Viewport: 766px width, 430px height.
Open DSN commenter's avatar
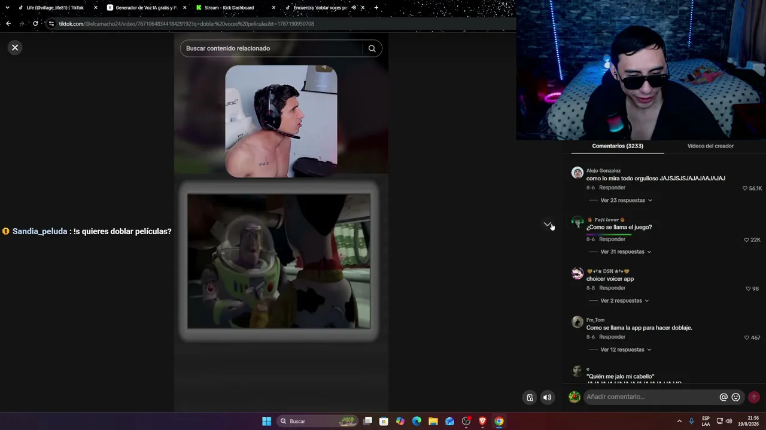[x=577, y=274]
